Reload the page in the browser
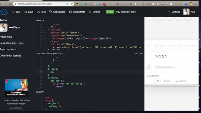 click(x=10, y=4)
